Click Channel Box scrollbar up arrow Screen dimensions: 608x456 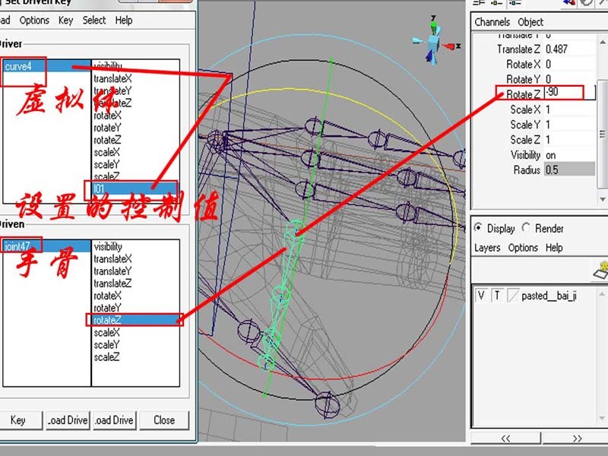click(603, 42)
